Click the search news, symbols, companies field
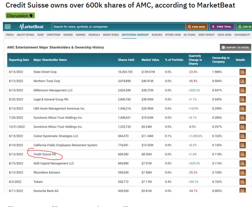 (x=118, y=27)
